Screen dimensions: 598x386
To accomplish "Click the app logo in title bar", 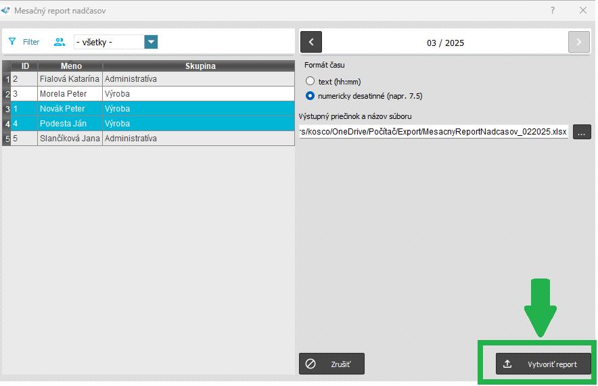I will click(x=6, y=11).
